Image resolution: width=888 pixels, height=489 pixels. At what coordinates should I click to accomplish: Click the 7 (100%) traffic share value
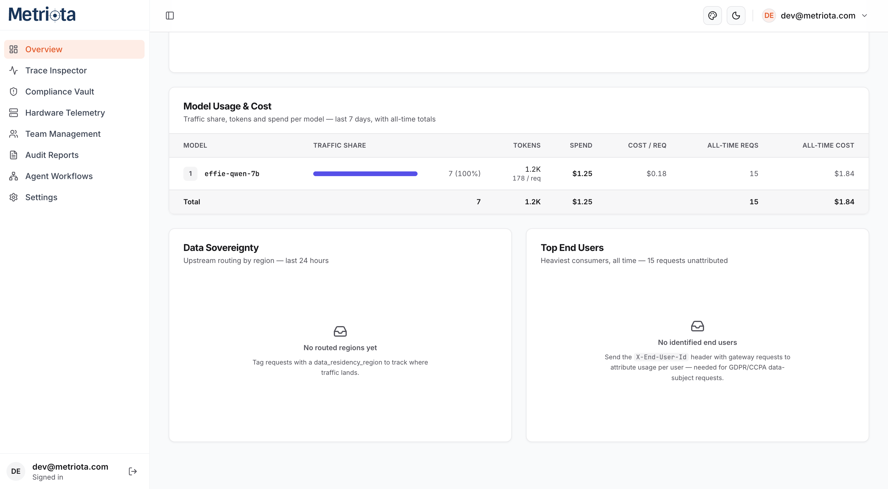464,173
